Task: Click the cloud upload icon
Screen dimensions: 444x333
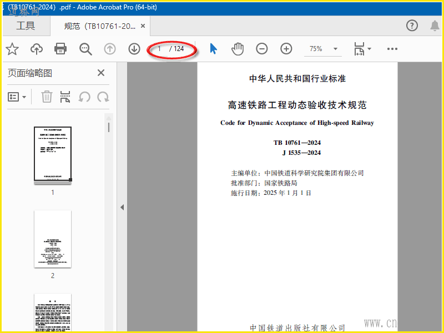Action: (37, 49)
